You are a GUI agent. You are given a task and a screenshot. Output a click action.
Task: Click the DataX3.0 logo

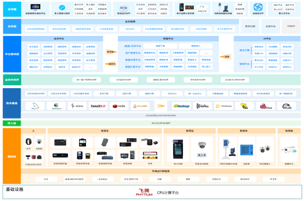[98, 106]
